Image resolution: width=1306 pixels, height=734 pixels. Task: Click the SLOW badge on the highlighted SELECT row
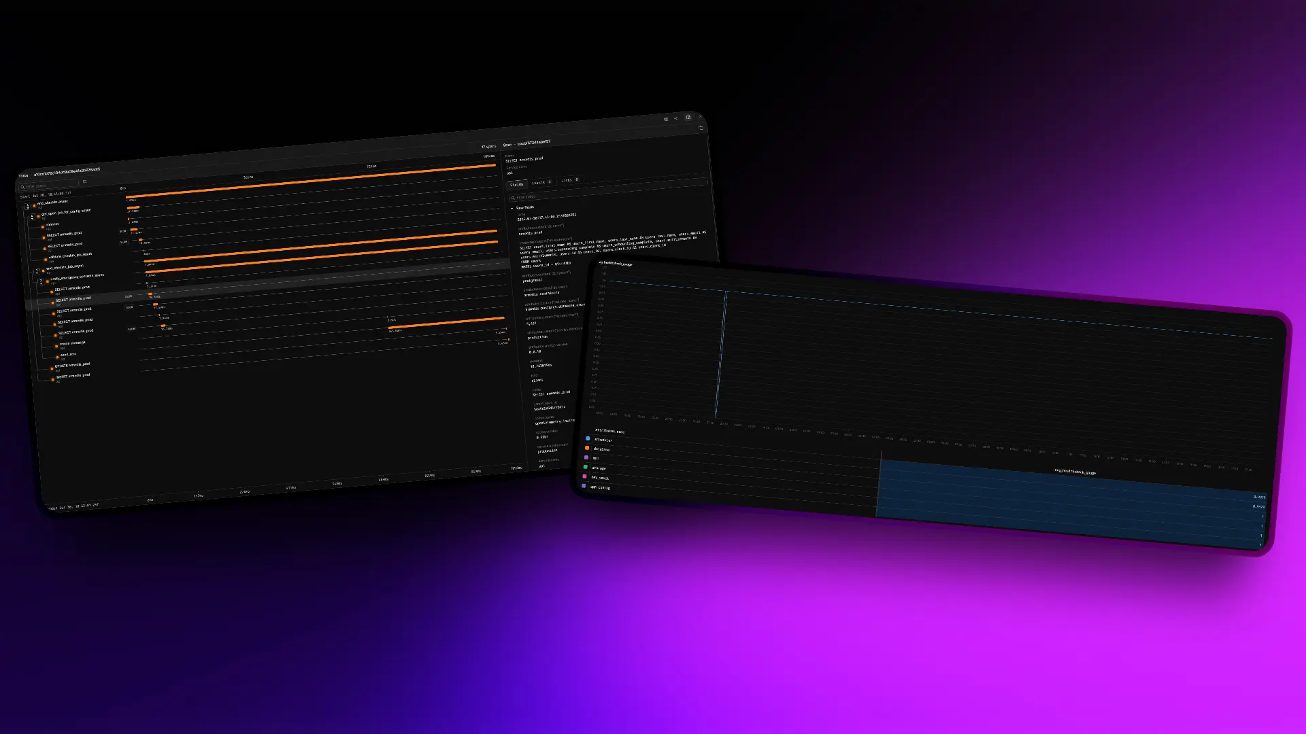point(129,296)
